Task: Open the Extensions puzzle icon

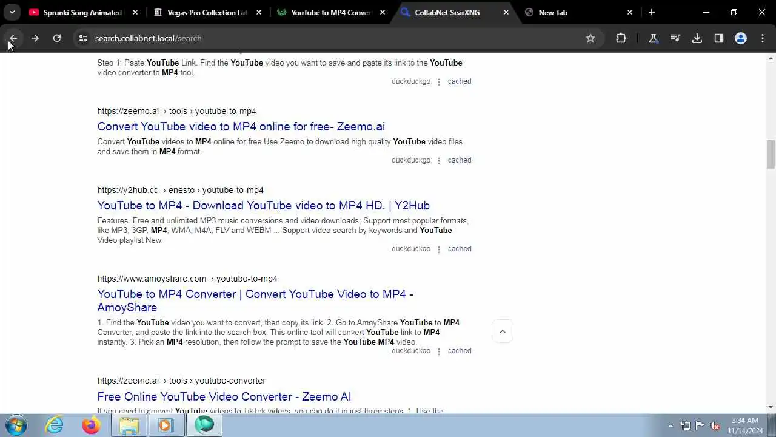Action: pos(621,38)
